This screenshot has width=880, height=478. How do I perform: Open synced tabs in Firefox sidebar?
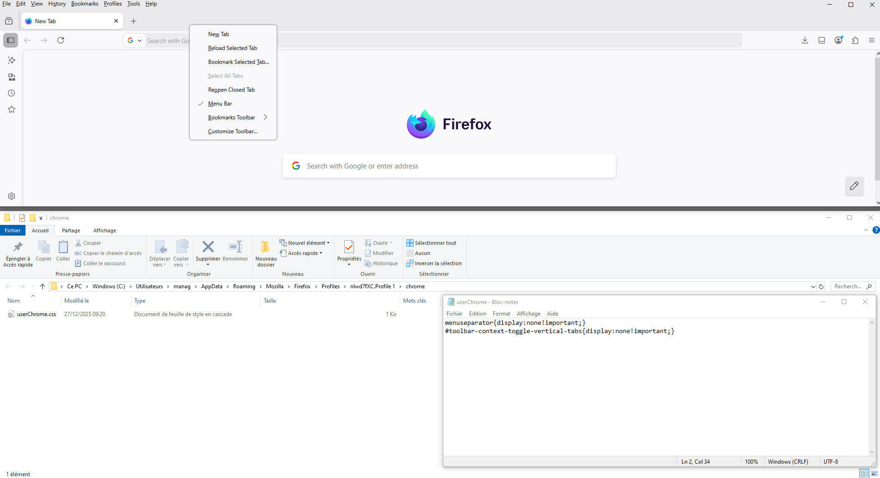(12, 77)
